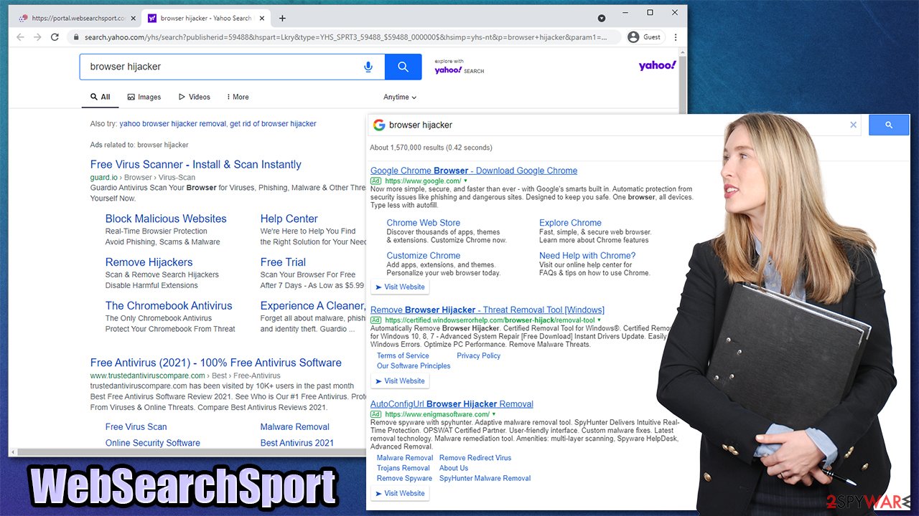Open the Free Trial link
Screen dimensions: 919x516
pyautogui.click(x=283, y=262)
